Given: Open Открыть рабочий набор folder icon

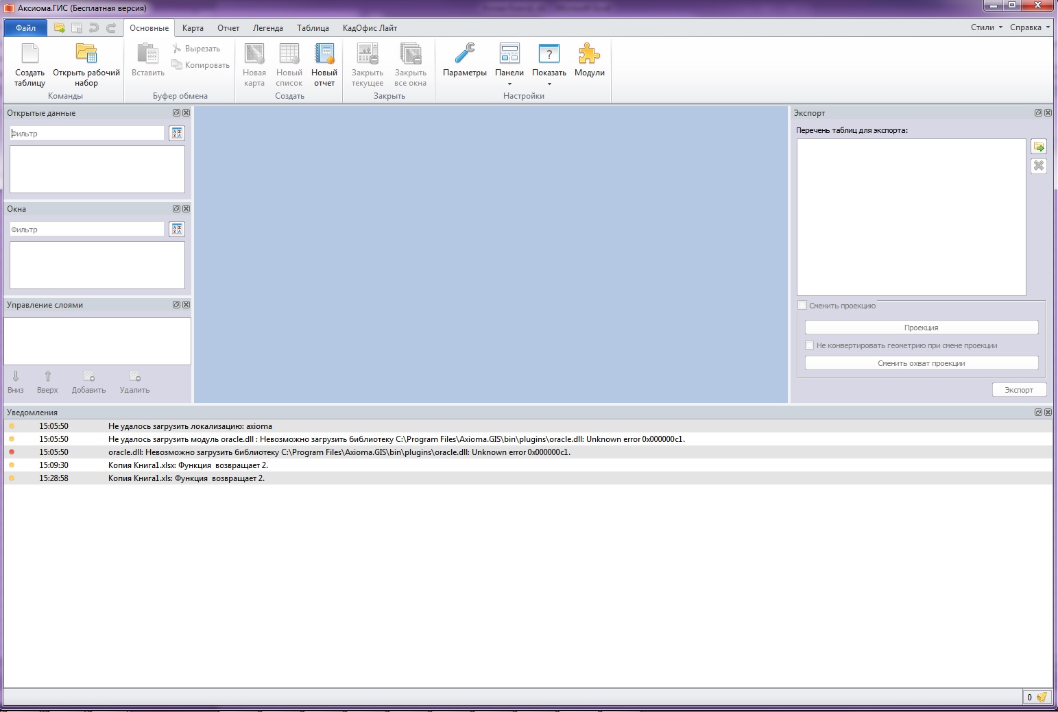Looking at the screenshot, I should point(86,54).
